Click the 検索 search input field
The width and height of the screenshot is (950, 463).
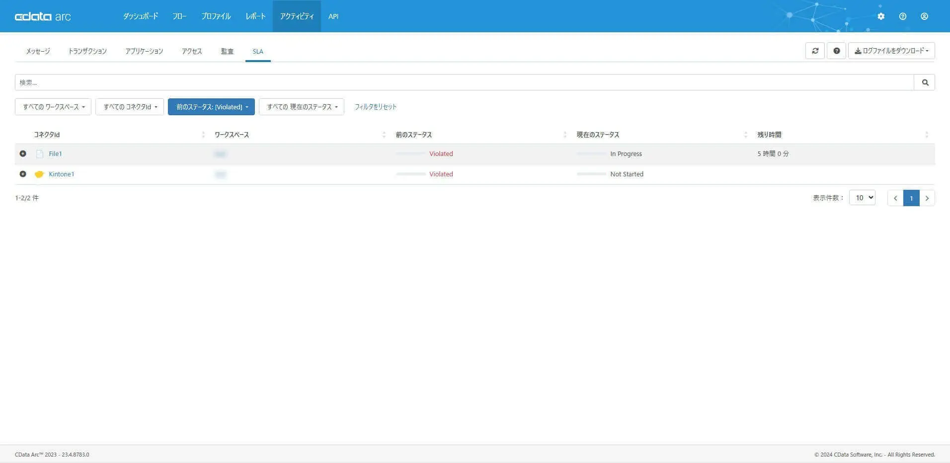click(464, 82)
